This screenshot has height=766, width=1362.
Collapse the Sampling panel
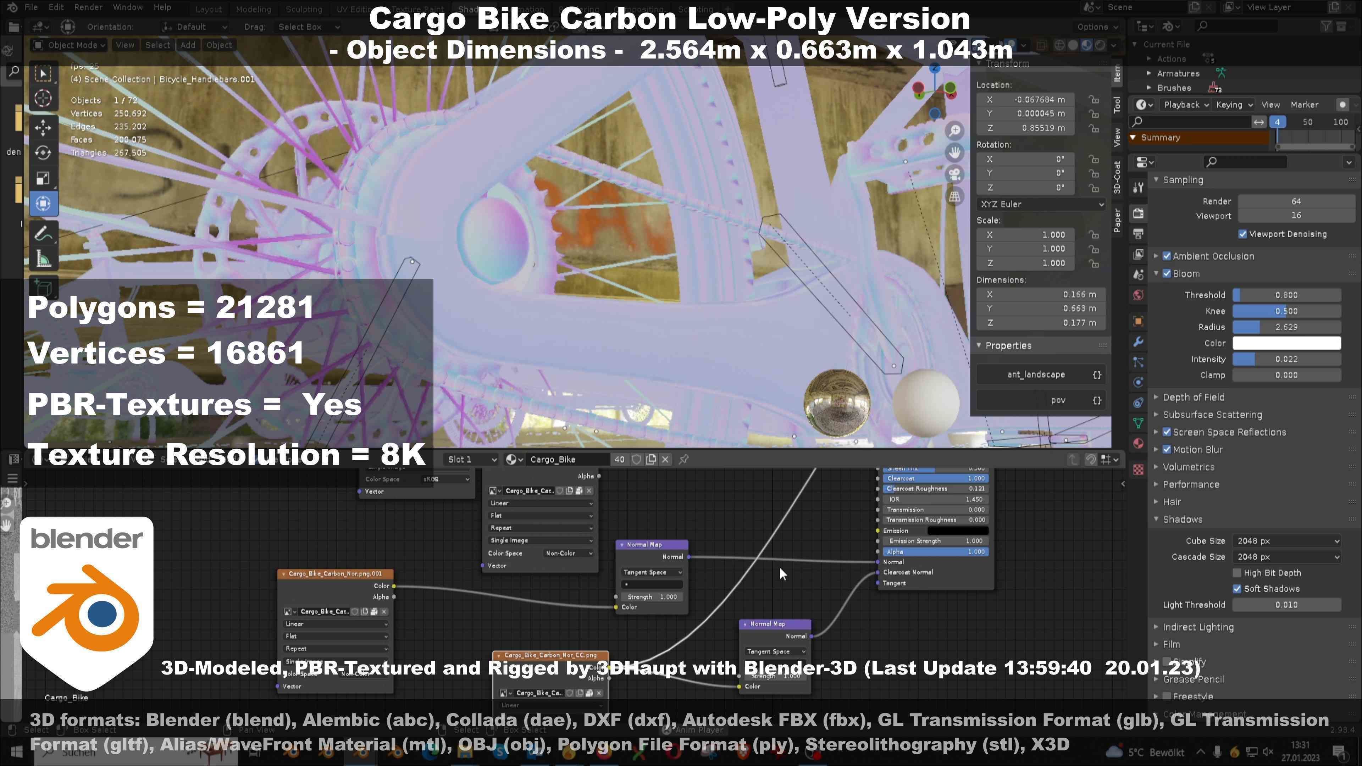[1183, 180]
